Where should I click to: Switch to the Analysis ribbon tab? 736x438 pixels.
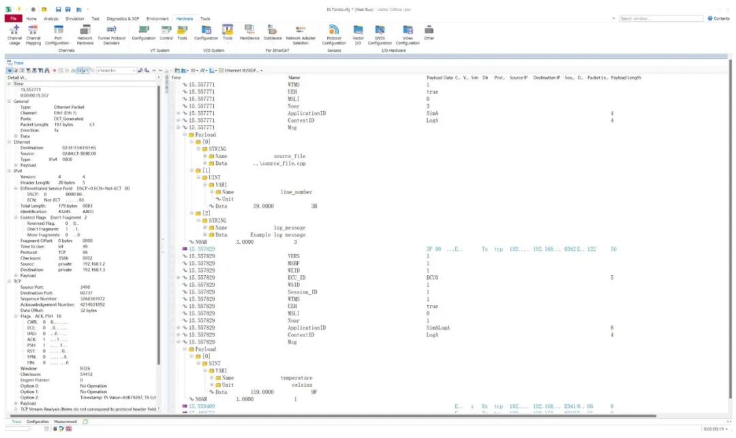point(51,18)
